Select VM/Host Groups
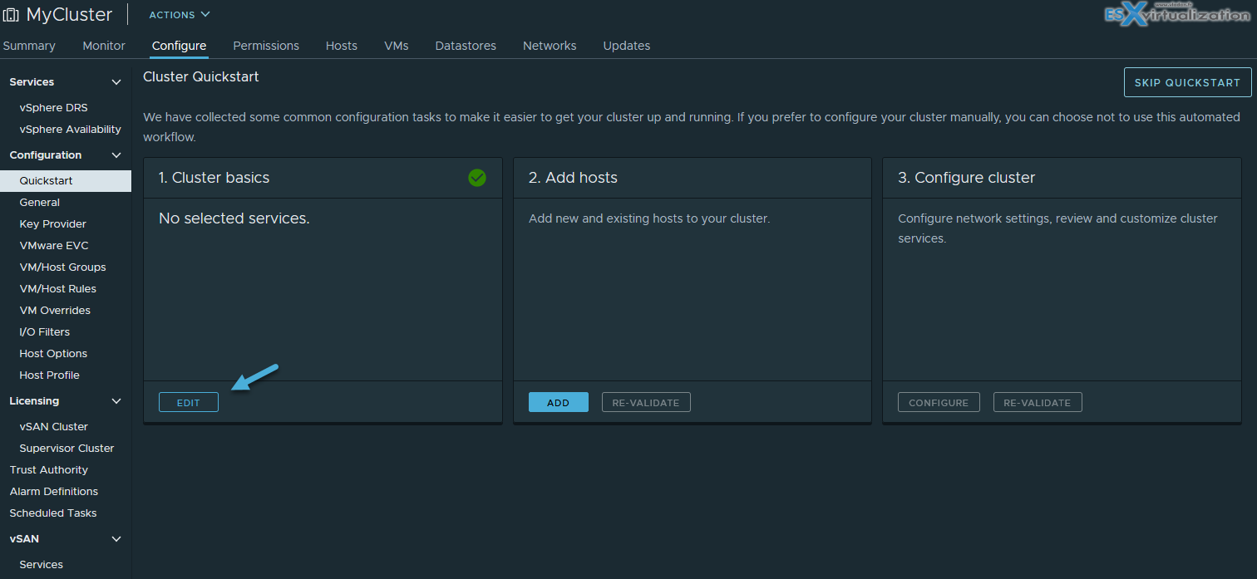Screen dimensions: 1257x579 pyautogui.click(x=63, y=267)
